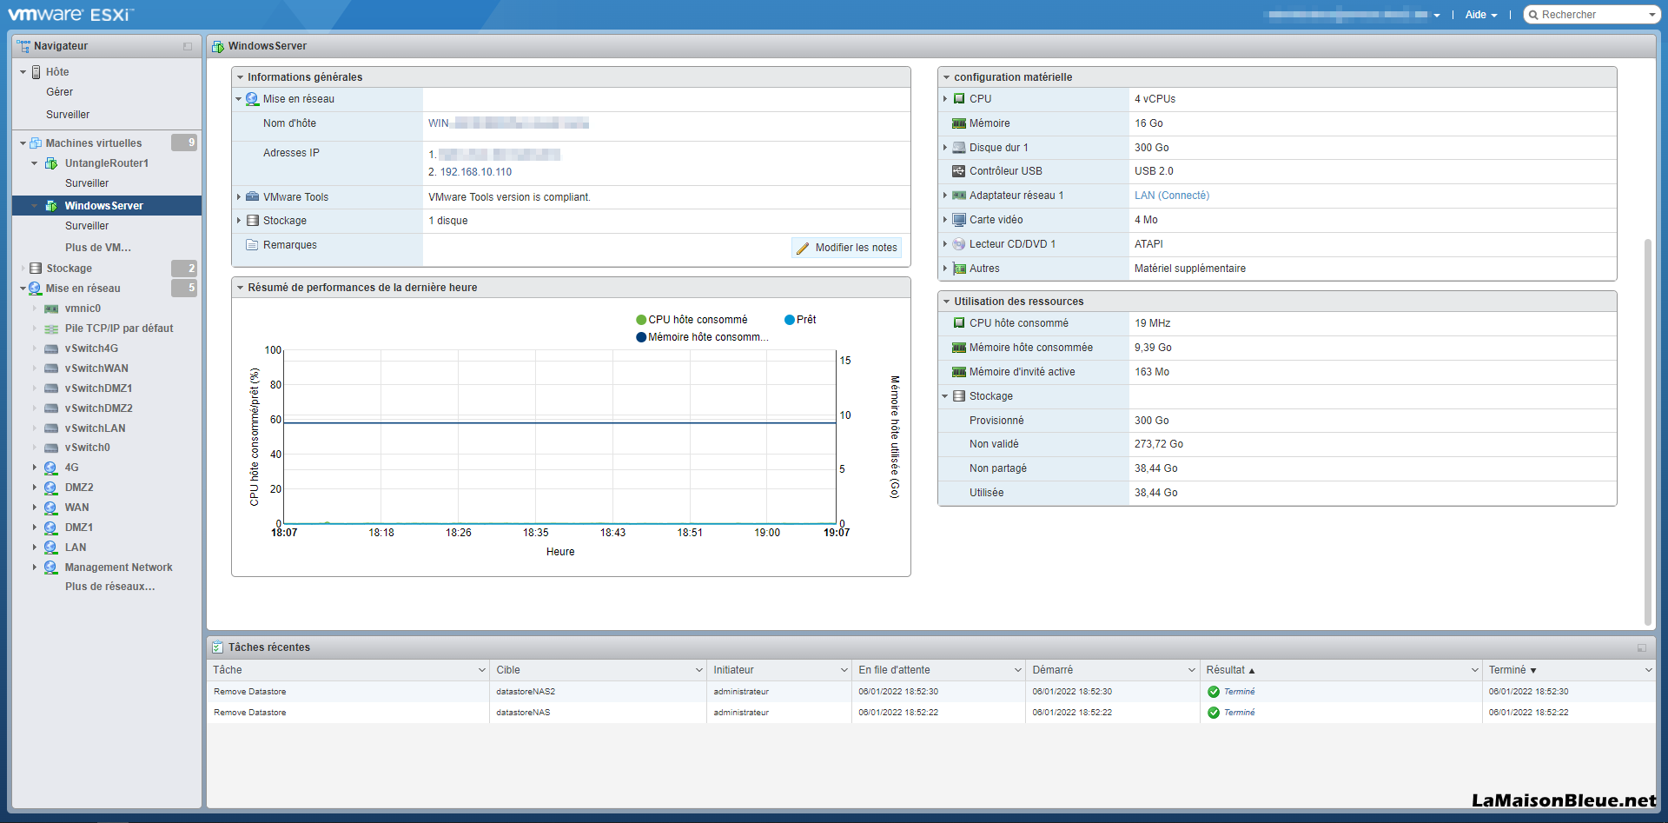
Task: Click the DMZ2 port group icon
Action: (x=50, y=488)
